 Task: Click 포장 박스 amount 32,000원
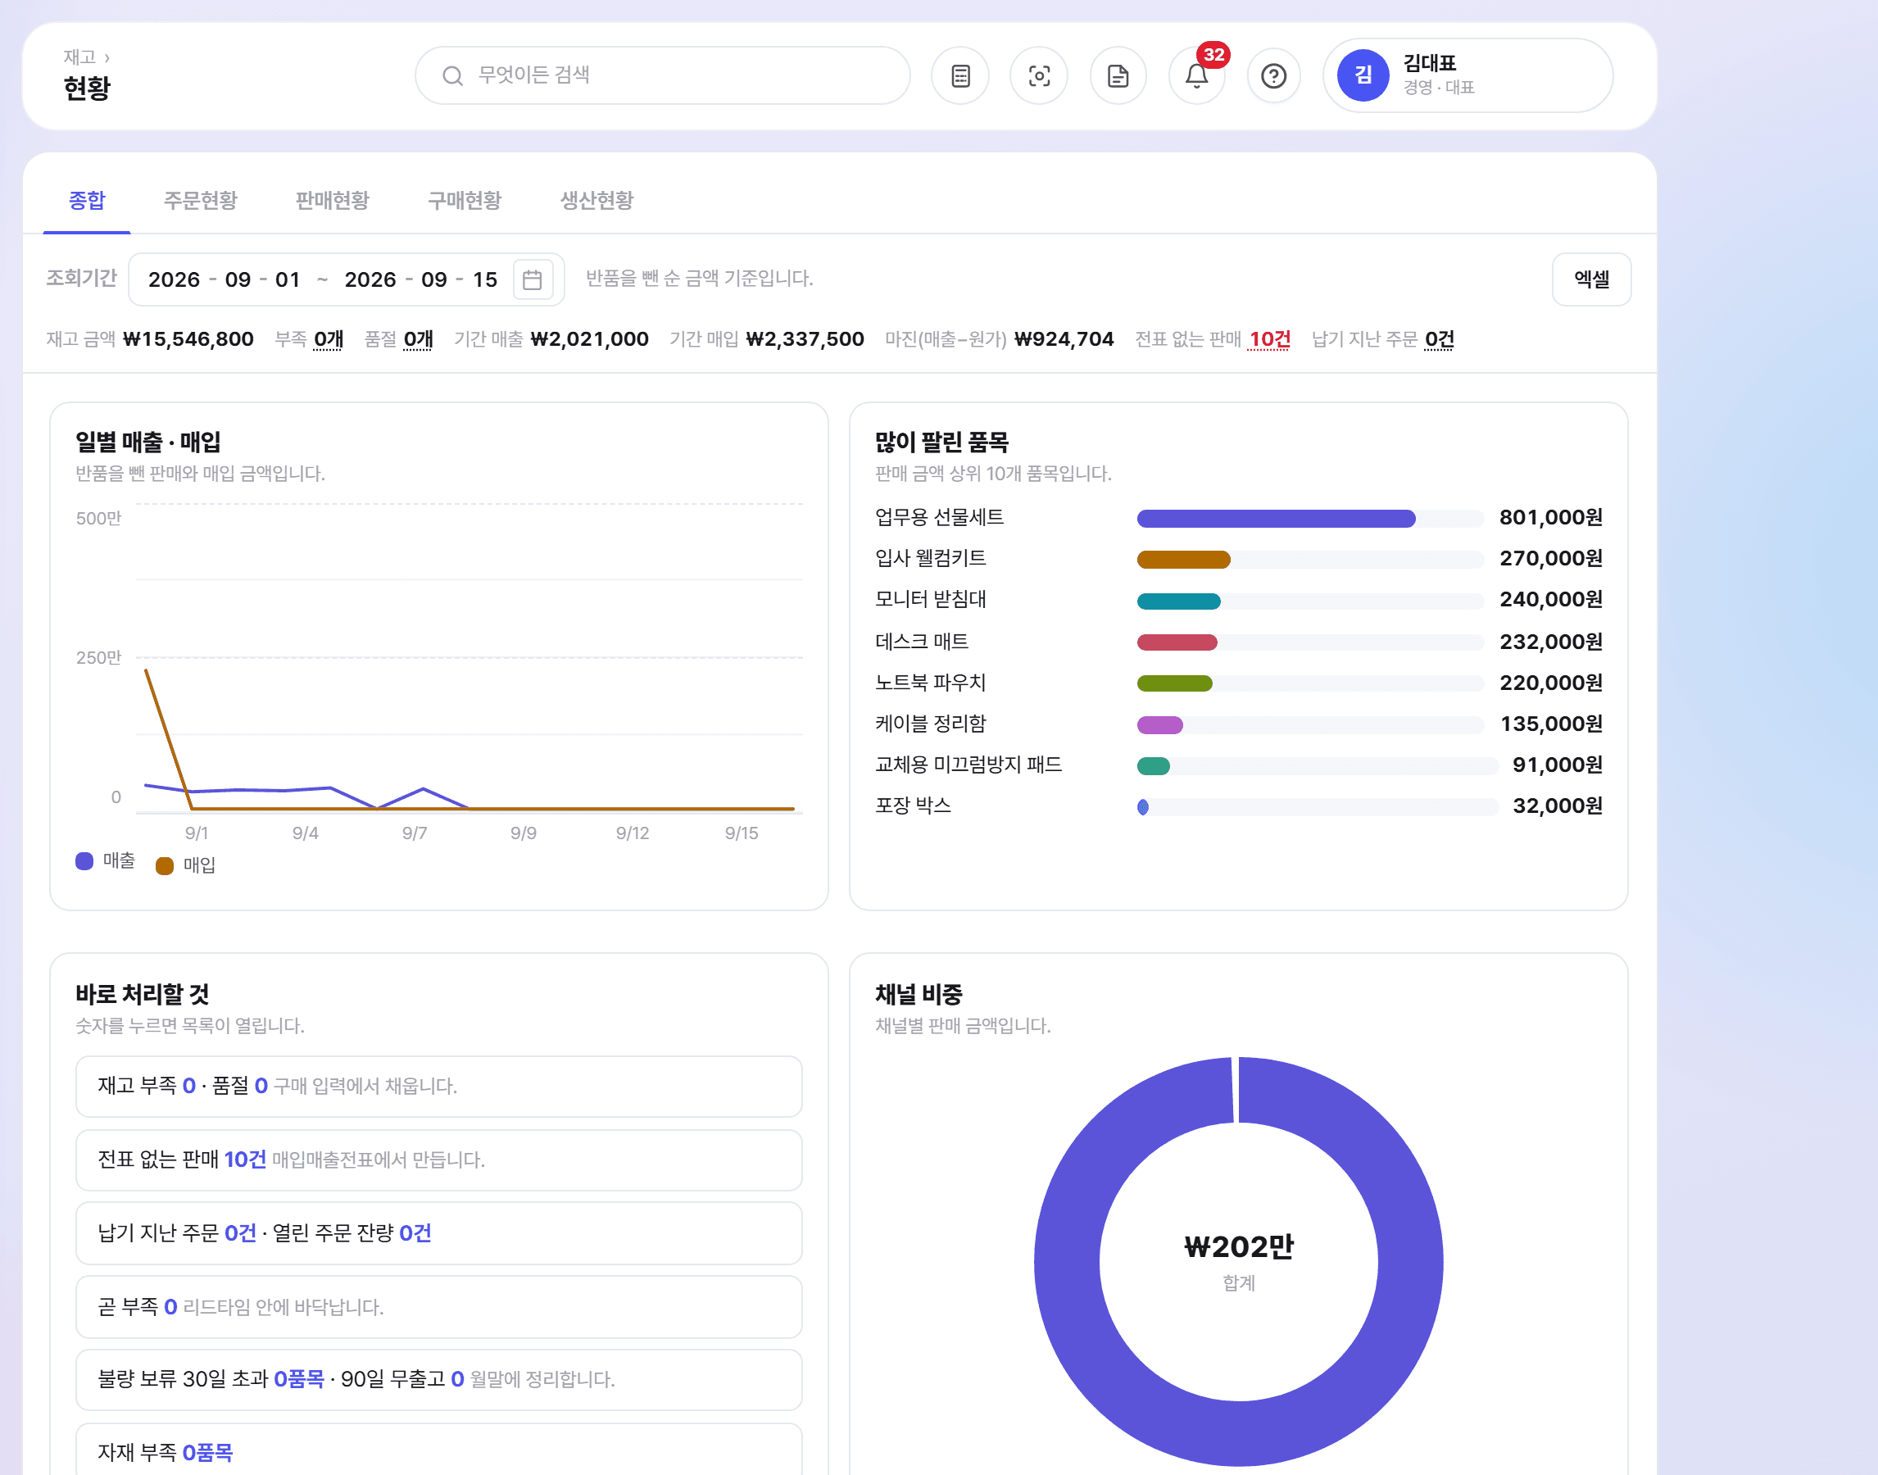pyautogui.click(x=1557, y=806)
